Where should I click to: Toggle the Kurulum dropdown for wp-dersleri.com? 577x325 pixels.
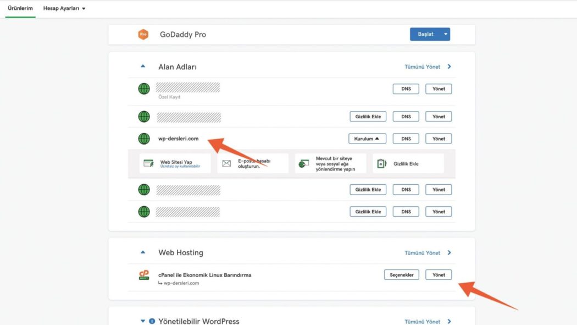[x=367, y=139]
